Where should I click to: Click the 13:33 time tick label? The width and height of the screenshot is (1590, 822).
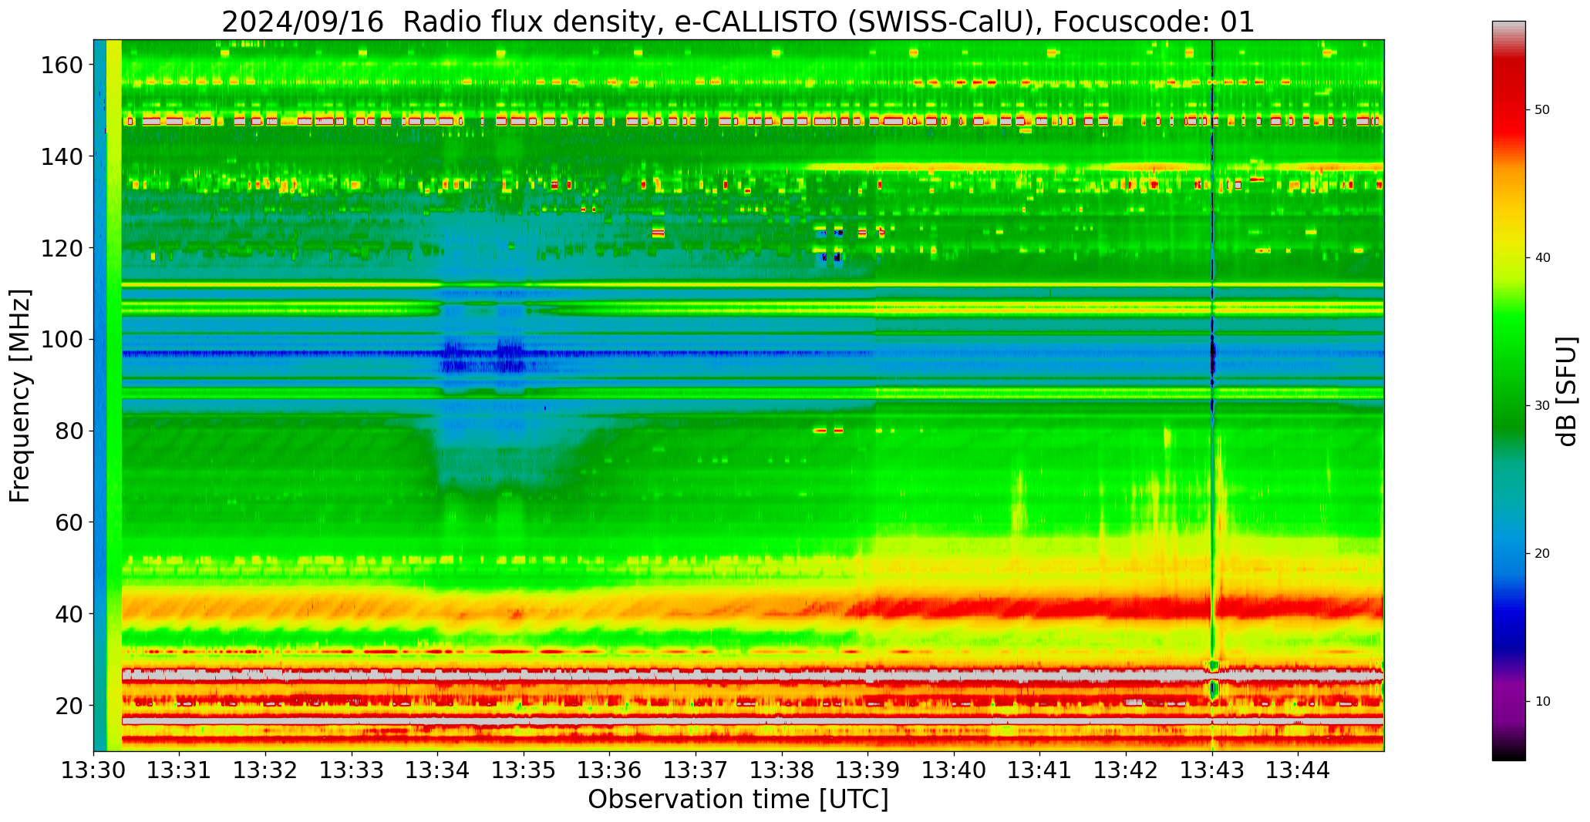pos(352,770)
